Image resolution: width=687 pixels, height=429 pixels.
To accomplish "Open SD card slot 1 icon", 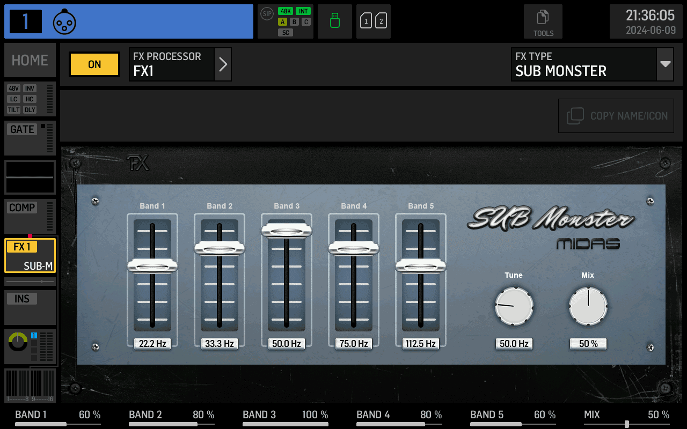I will click(366, 21).
